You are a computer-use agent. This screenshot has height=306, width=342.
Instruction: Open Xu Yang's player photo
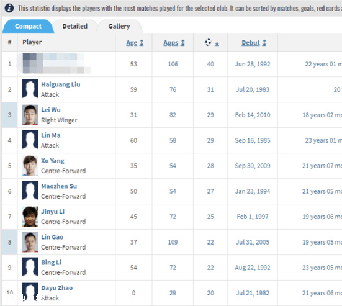pyautogui.click(x=30, y=166)
